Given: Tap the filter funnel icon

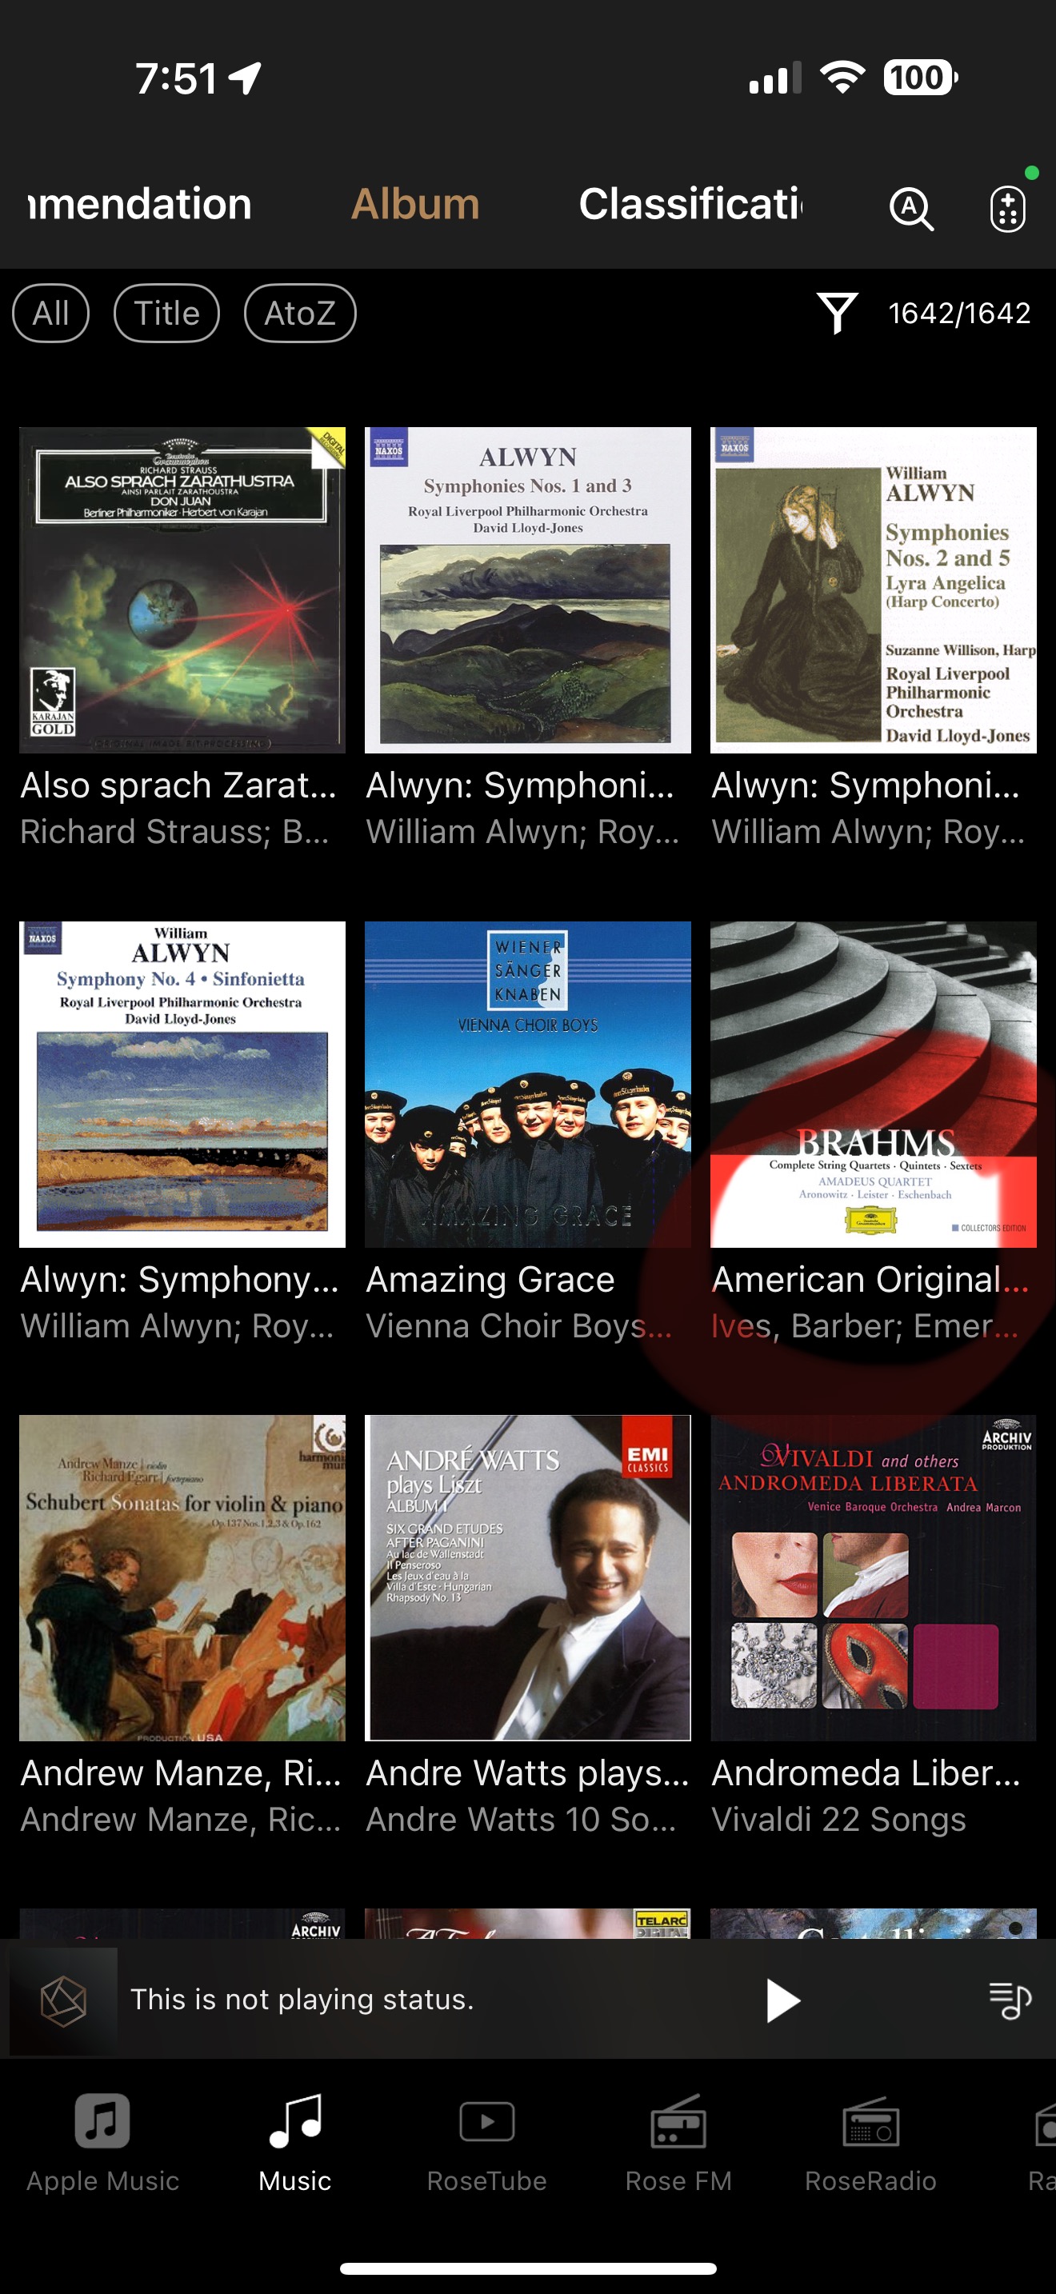Looking at the screenshot, I should coord(836,313).
